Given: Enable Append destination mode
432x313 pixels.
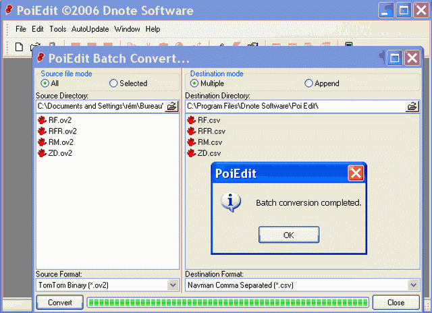Looking at the screenshot, I should 309,84.
